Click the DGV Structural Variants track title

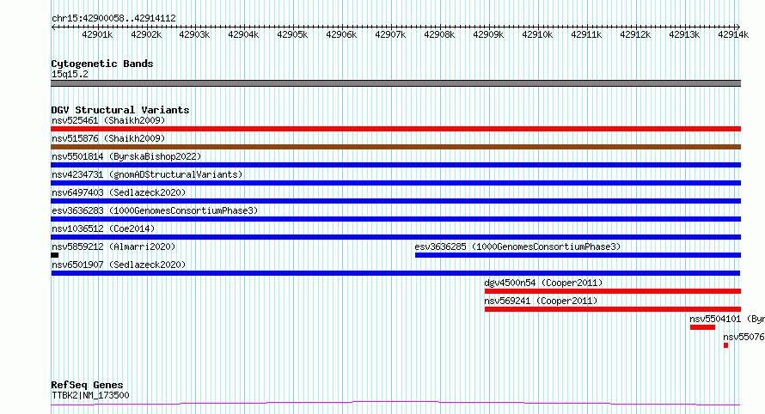(120, 110)
